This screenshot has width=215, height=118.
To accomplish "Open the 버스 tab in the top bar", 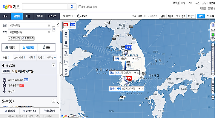I will coord(28,16).
